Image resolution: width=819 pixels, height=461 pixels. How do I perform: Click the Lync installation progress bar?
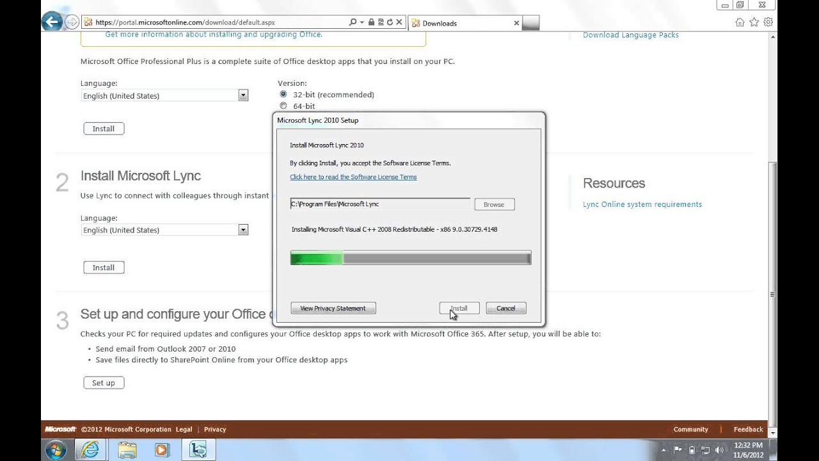pyautogui.click(x=411, y=258)
